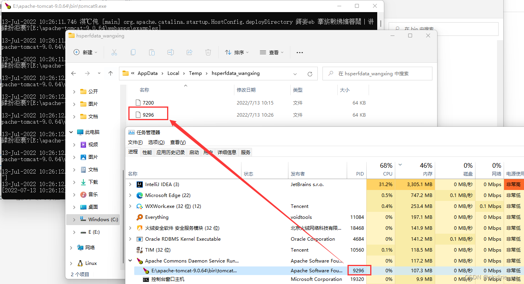The height and width of the screenshot is (284, 524).
Task: Open 文件(F) menu in Task Manager
Action: coord(135,142)
